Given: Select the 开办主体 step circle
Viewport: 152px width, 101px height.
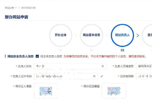Looking at the screenshot, I should 61,35.
